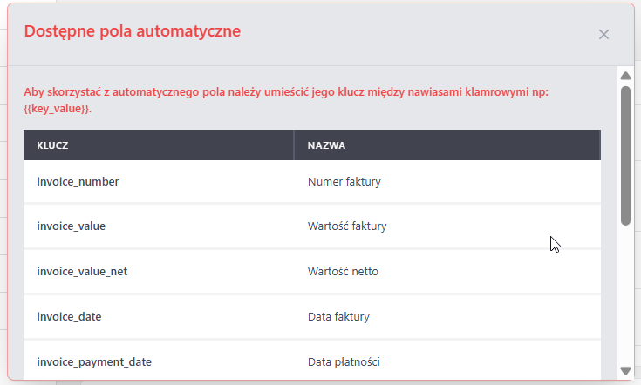The image size is (641, 385).
Task: Click the KLUCZ column header
Action: pos(53,145)
